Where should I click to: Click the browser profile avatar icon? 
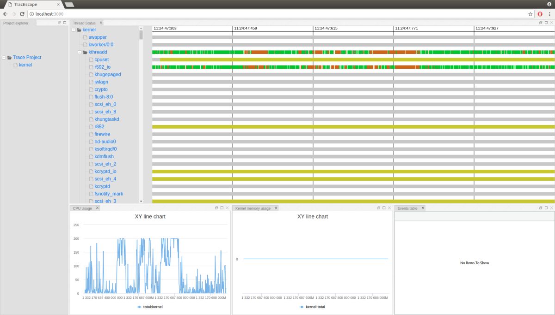point(549,4)
